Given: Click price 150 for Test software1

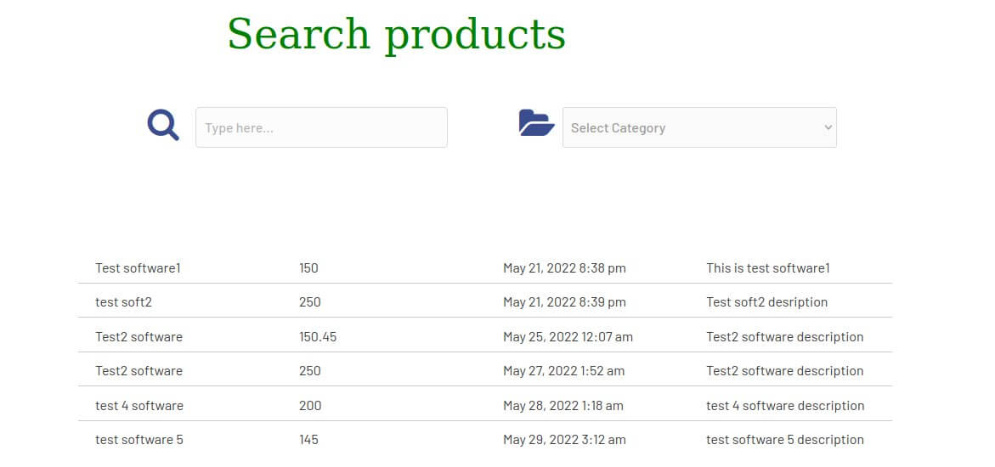Looking at the screenshot, I should [x=308, y=268].
